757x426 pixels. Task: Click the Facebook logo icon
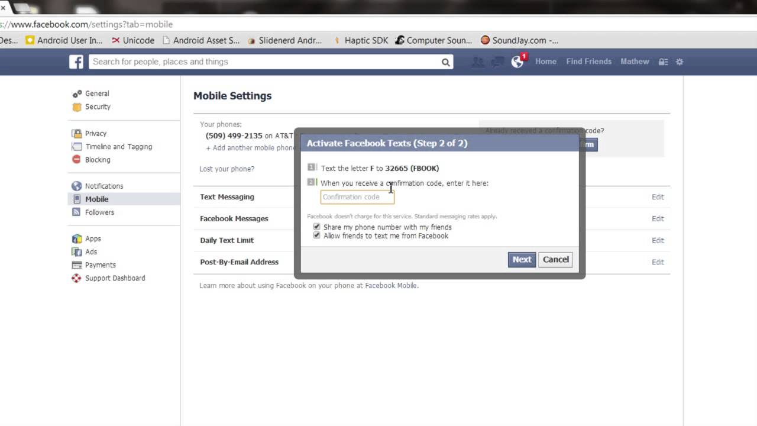76,62
